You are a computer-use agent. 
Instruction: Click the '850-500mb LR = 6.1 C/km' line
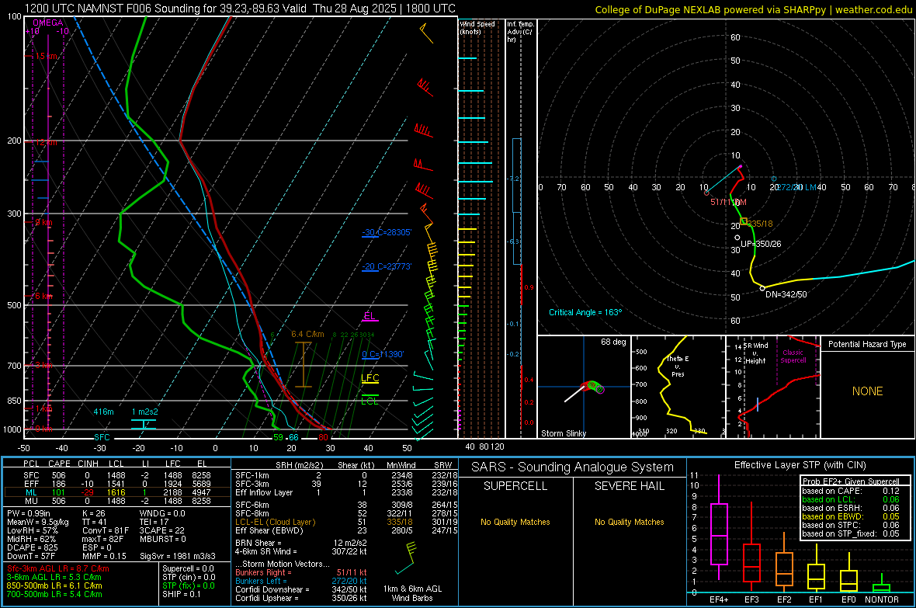pyautogui.click(x=54, y=585)
